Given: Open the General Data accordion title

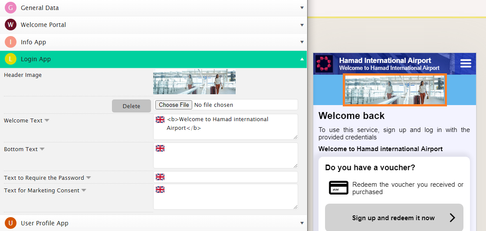Looking at the screenshot, I should (x=39, y=8).
